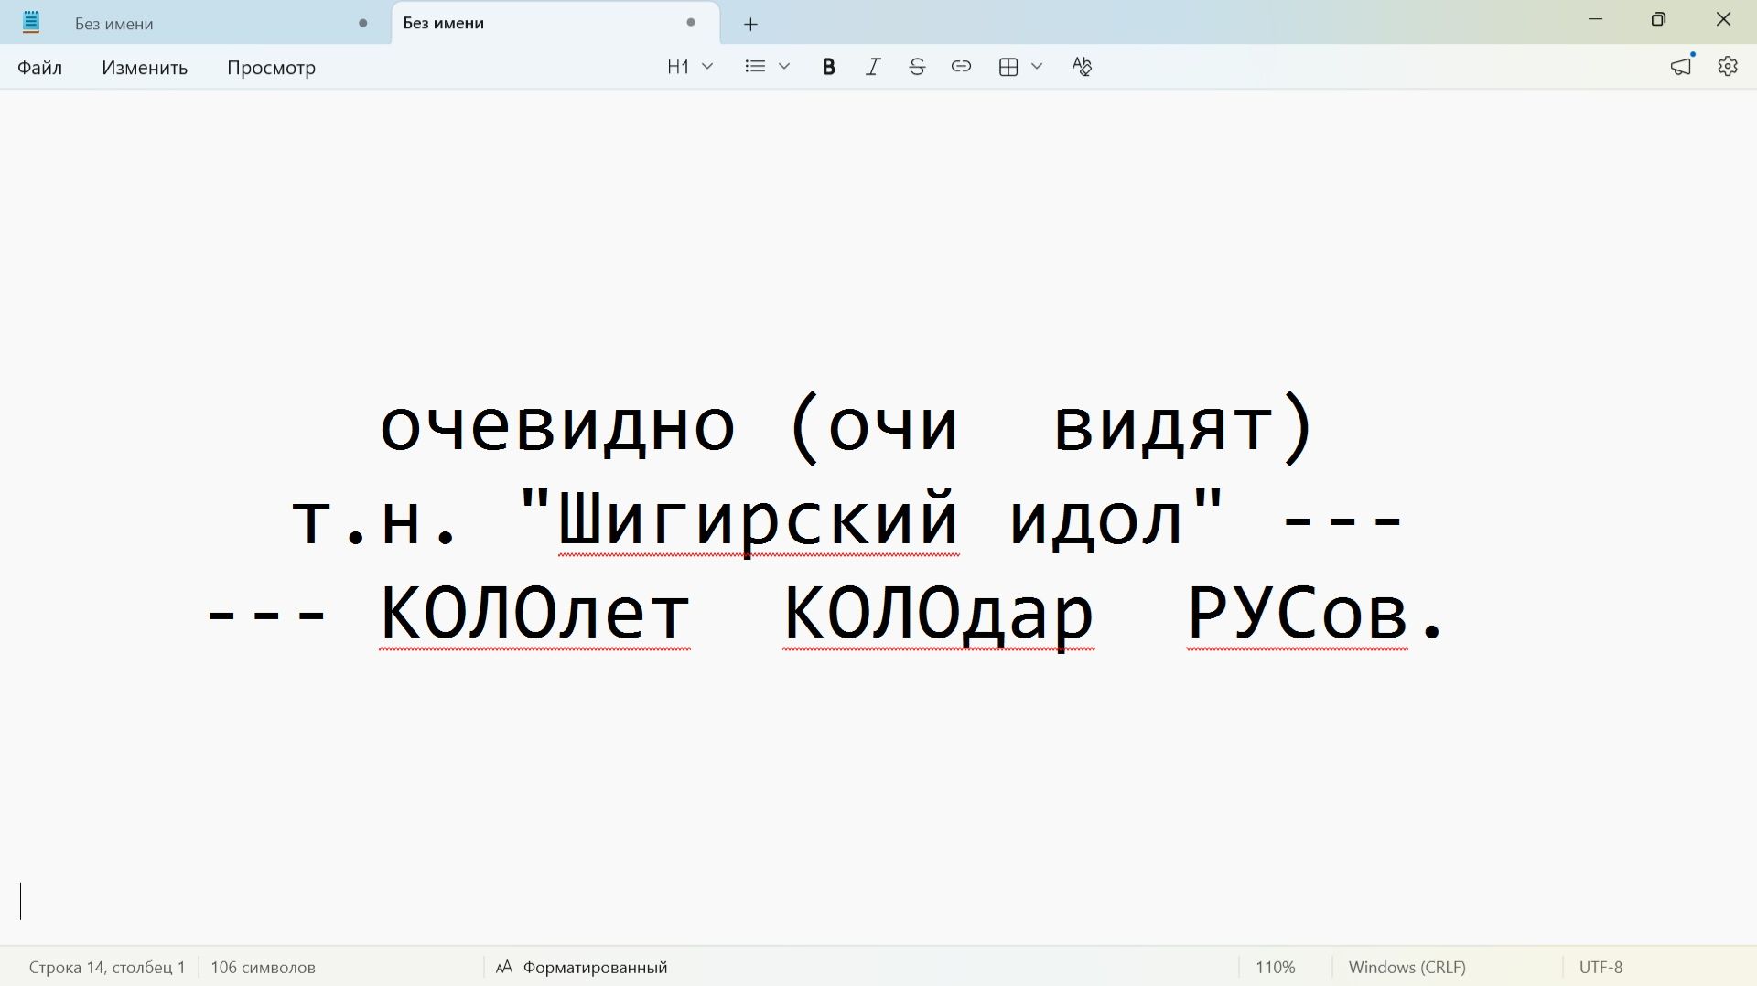This screenshot has height=986, width=1757.
Task: Open the Просмотр menu
Action: click(x=271, y=68)
